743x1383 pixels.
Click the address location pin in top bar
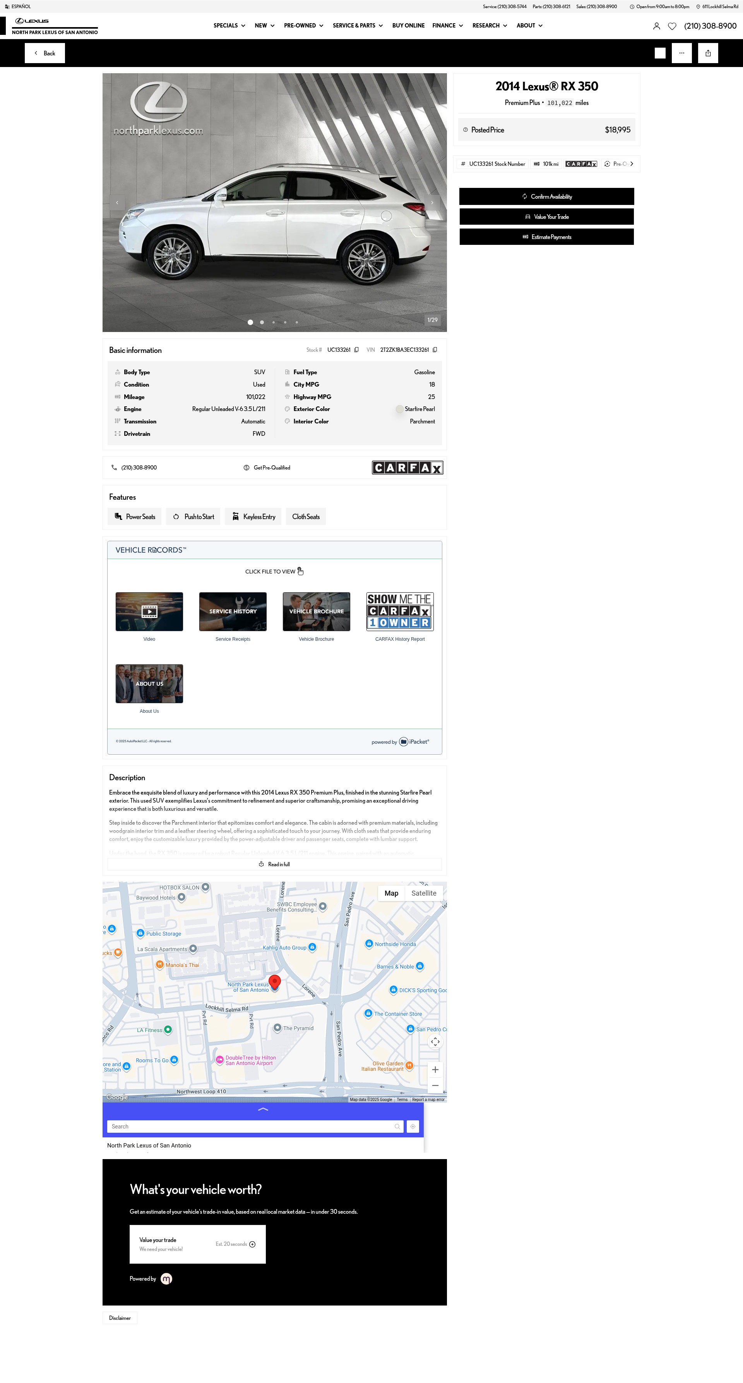point(698,7)
